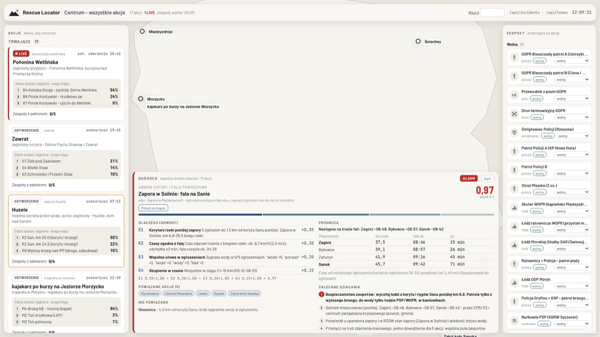Select the Międzyzdroje map marker circle
The width and height of the screenshot is (600, 337).
[x=142, y=31]
